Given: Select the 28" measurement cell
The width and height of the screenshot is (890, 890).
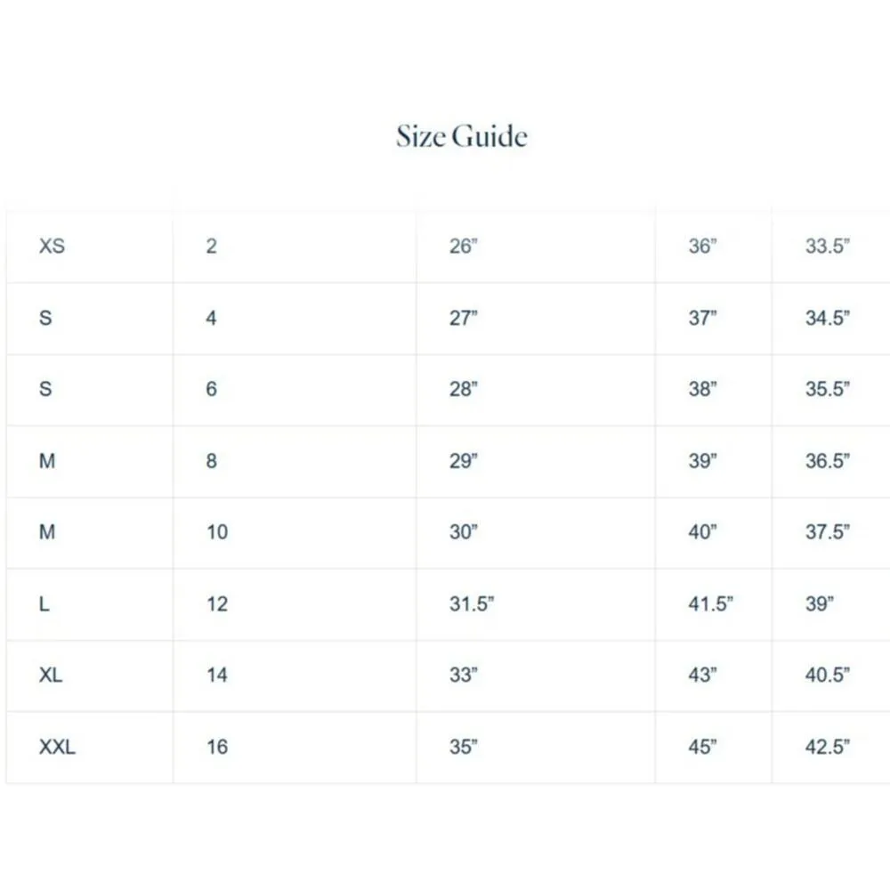Looking at the screenshot, I should click(x=464, y=389).
